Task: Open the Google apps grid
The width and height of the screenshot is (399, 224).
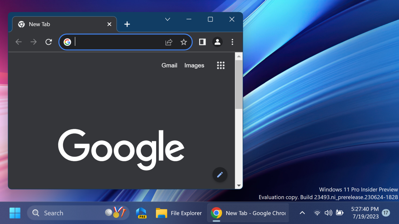Action: [221, 65]
